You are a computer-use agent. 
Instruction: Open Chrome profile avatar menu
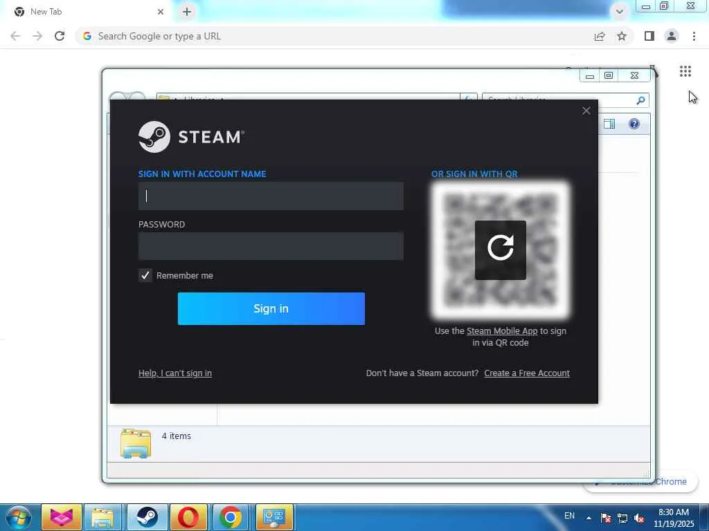pyautogui.click(x=672, y=36)
